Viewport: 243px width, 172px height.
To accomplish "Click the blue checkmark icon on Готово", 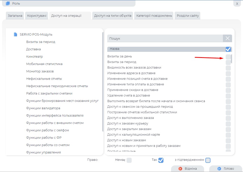I will [x=219, y=169].
